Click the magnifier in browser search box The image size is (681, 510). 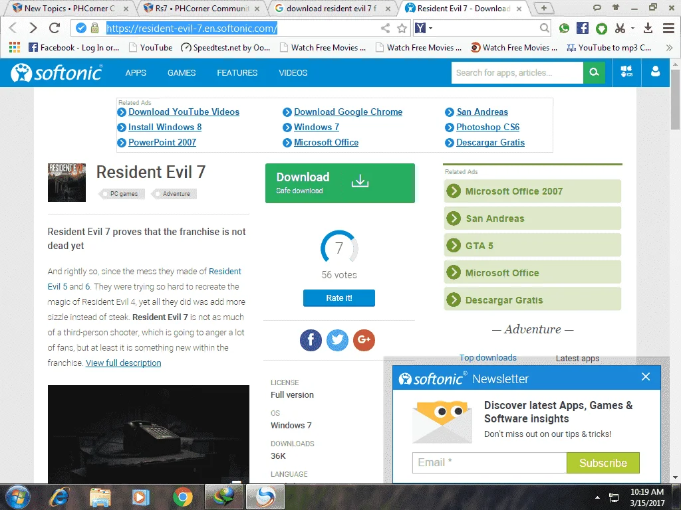pos(544,28)
